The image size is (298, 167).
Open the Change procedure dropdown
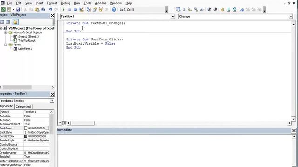291,17
